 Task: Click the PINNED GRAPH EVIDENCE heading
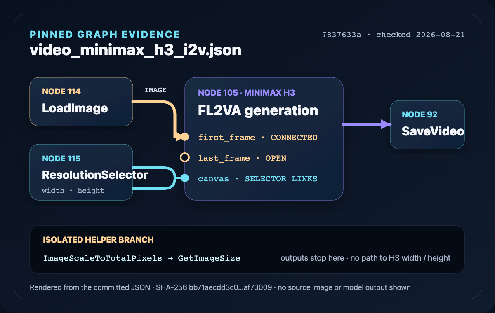coord(105,35)
